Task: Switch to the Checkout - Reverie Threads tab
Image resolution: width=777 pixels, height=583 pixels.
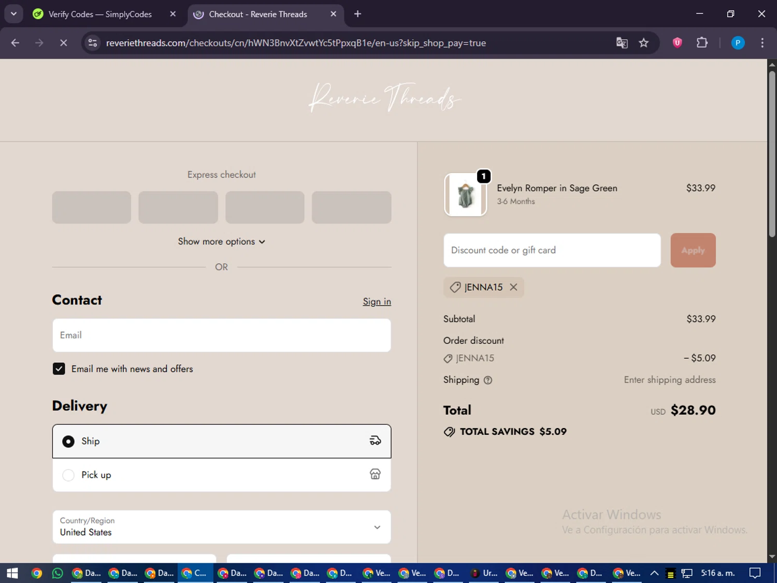Action: tap(258, 14)
